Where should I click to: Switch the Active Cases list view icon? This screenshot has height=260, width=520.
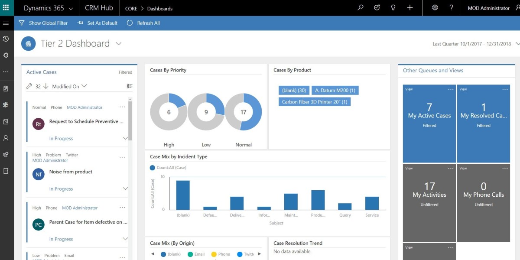[130, 86]
